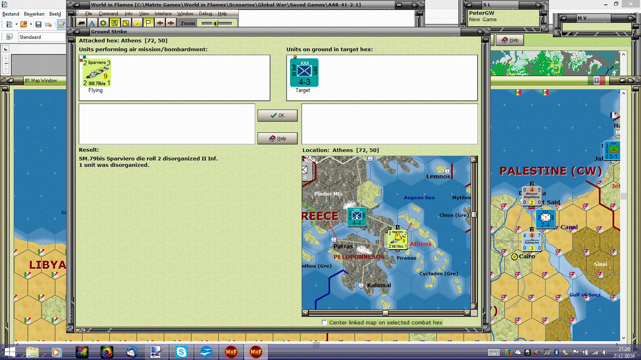Image resolution: width=641 pixels, height=360 pixels.
Task: Click the Submarine unit counter near Cairo
Action: pyautogui.click(x=532, y=242)
